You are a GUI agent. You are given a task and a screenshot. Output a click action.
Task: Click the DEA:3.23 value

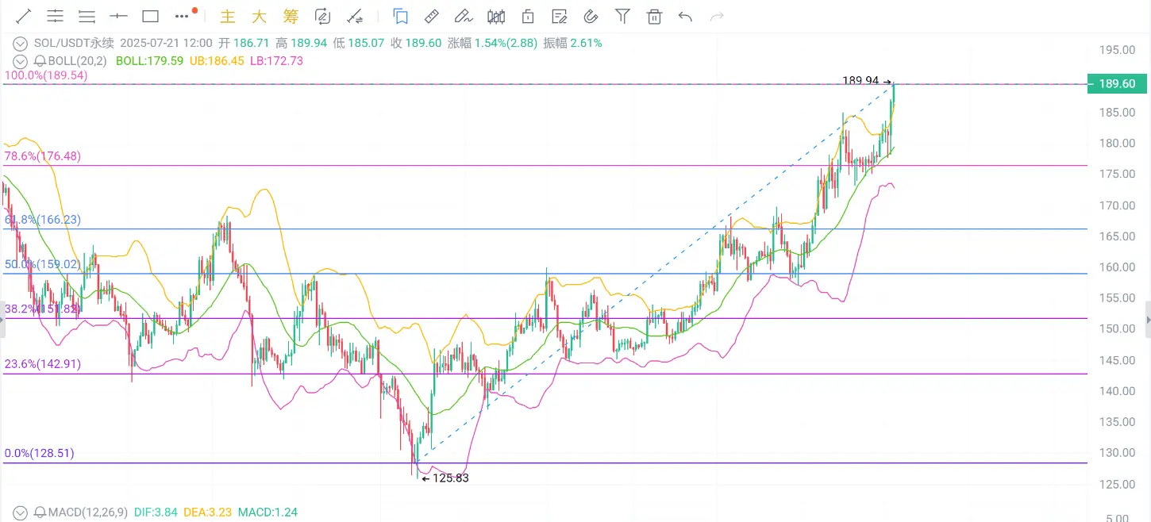pos(209,512)
